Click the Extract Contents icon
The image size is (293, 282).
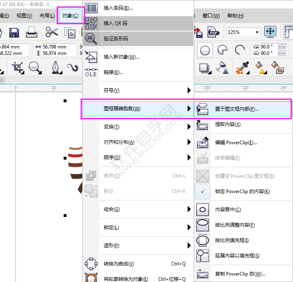pos(202,125)
